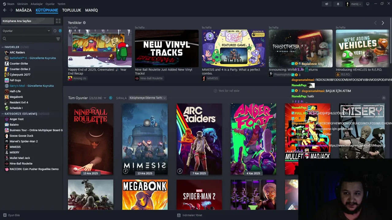Open the Oyunlar menu in menu bar

[x=50, y=4]
